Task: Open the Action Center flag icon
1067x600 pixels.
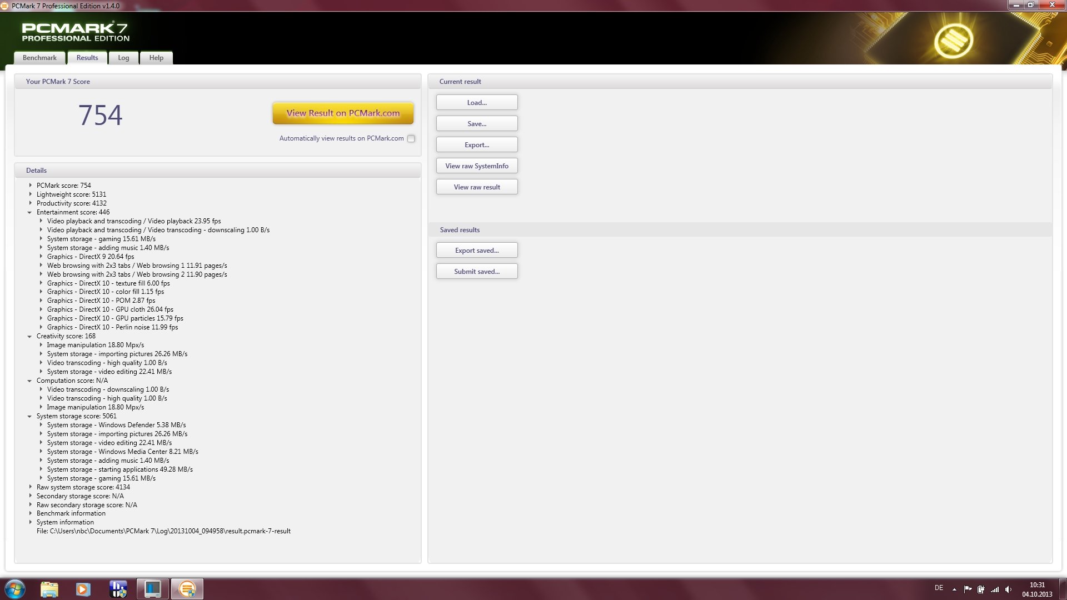Action: tap(968, 589)
